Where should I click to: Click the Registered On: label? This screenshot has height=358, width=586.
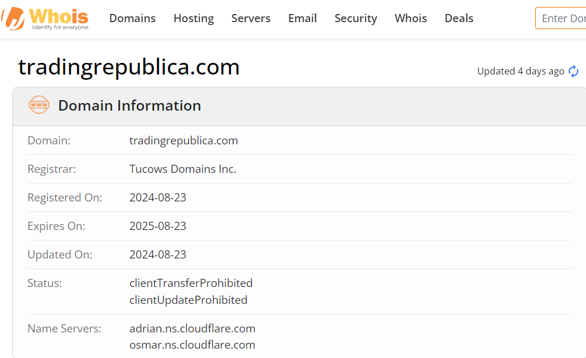coord(65,198)
